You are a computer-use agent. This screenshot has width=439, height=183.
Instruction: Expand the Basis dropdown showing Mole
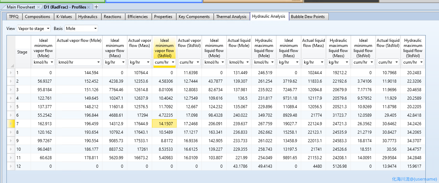point(81,29)
